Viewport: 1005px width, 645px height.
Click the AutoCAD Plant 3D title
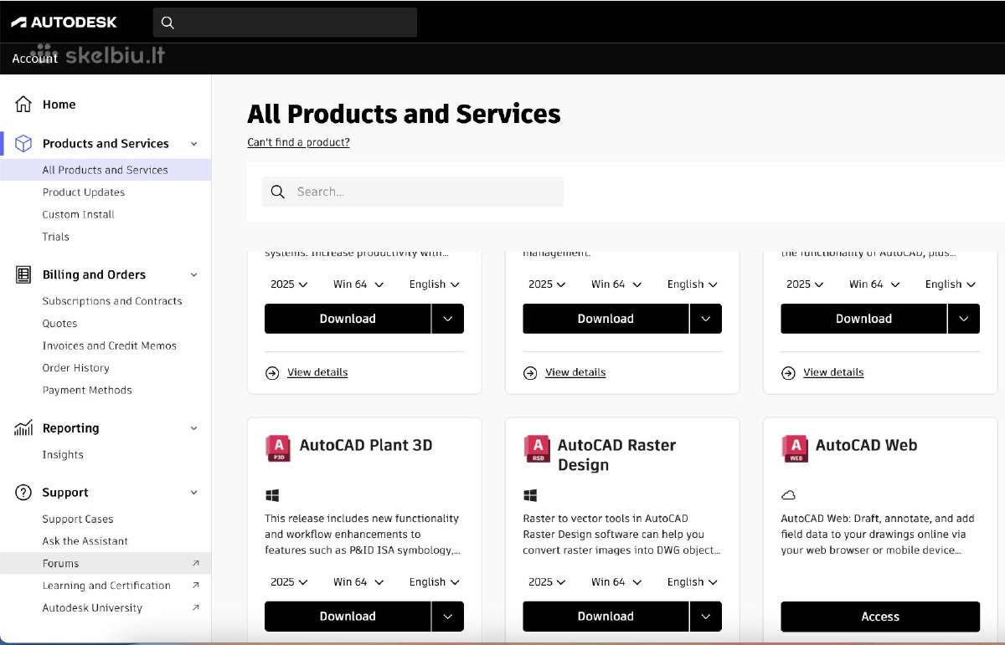tap(366, 445)
